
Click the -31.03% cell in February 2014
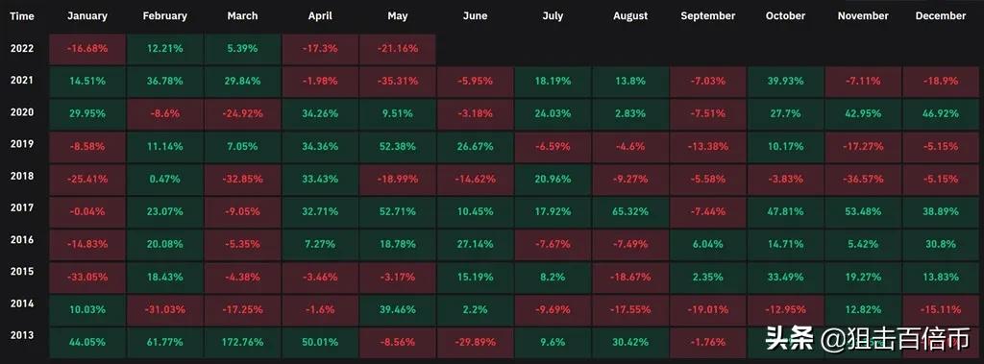165,309
